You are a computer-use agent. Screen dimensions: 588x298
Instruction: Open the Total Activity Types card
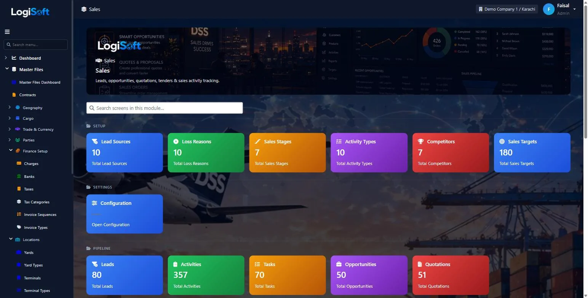coord(369,152)
